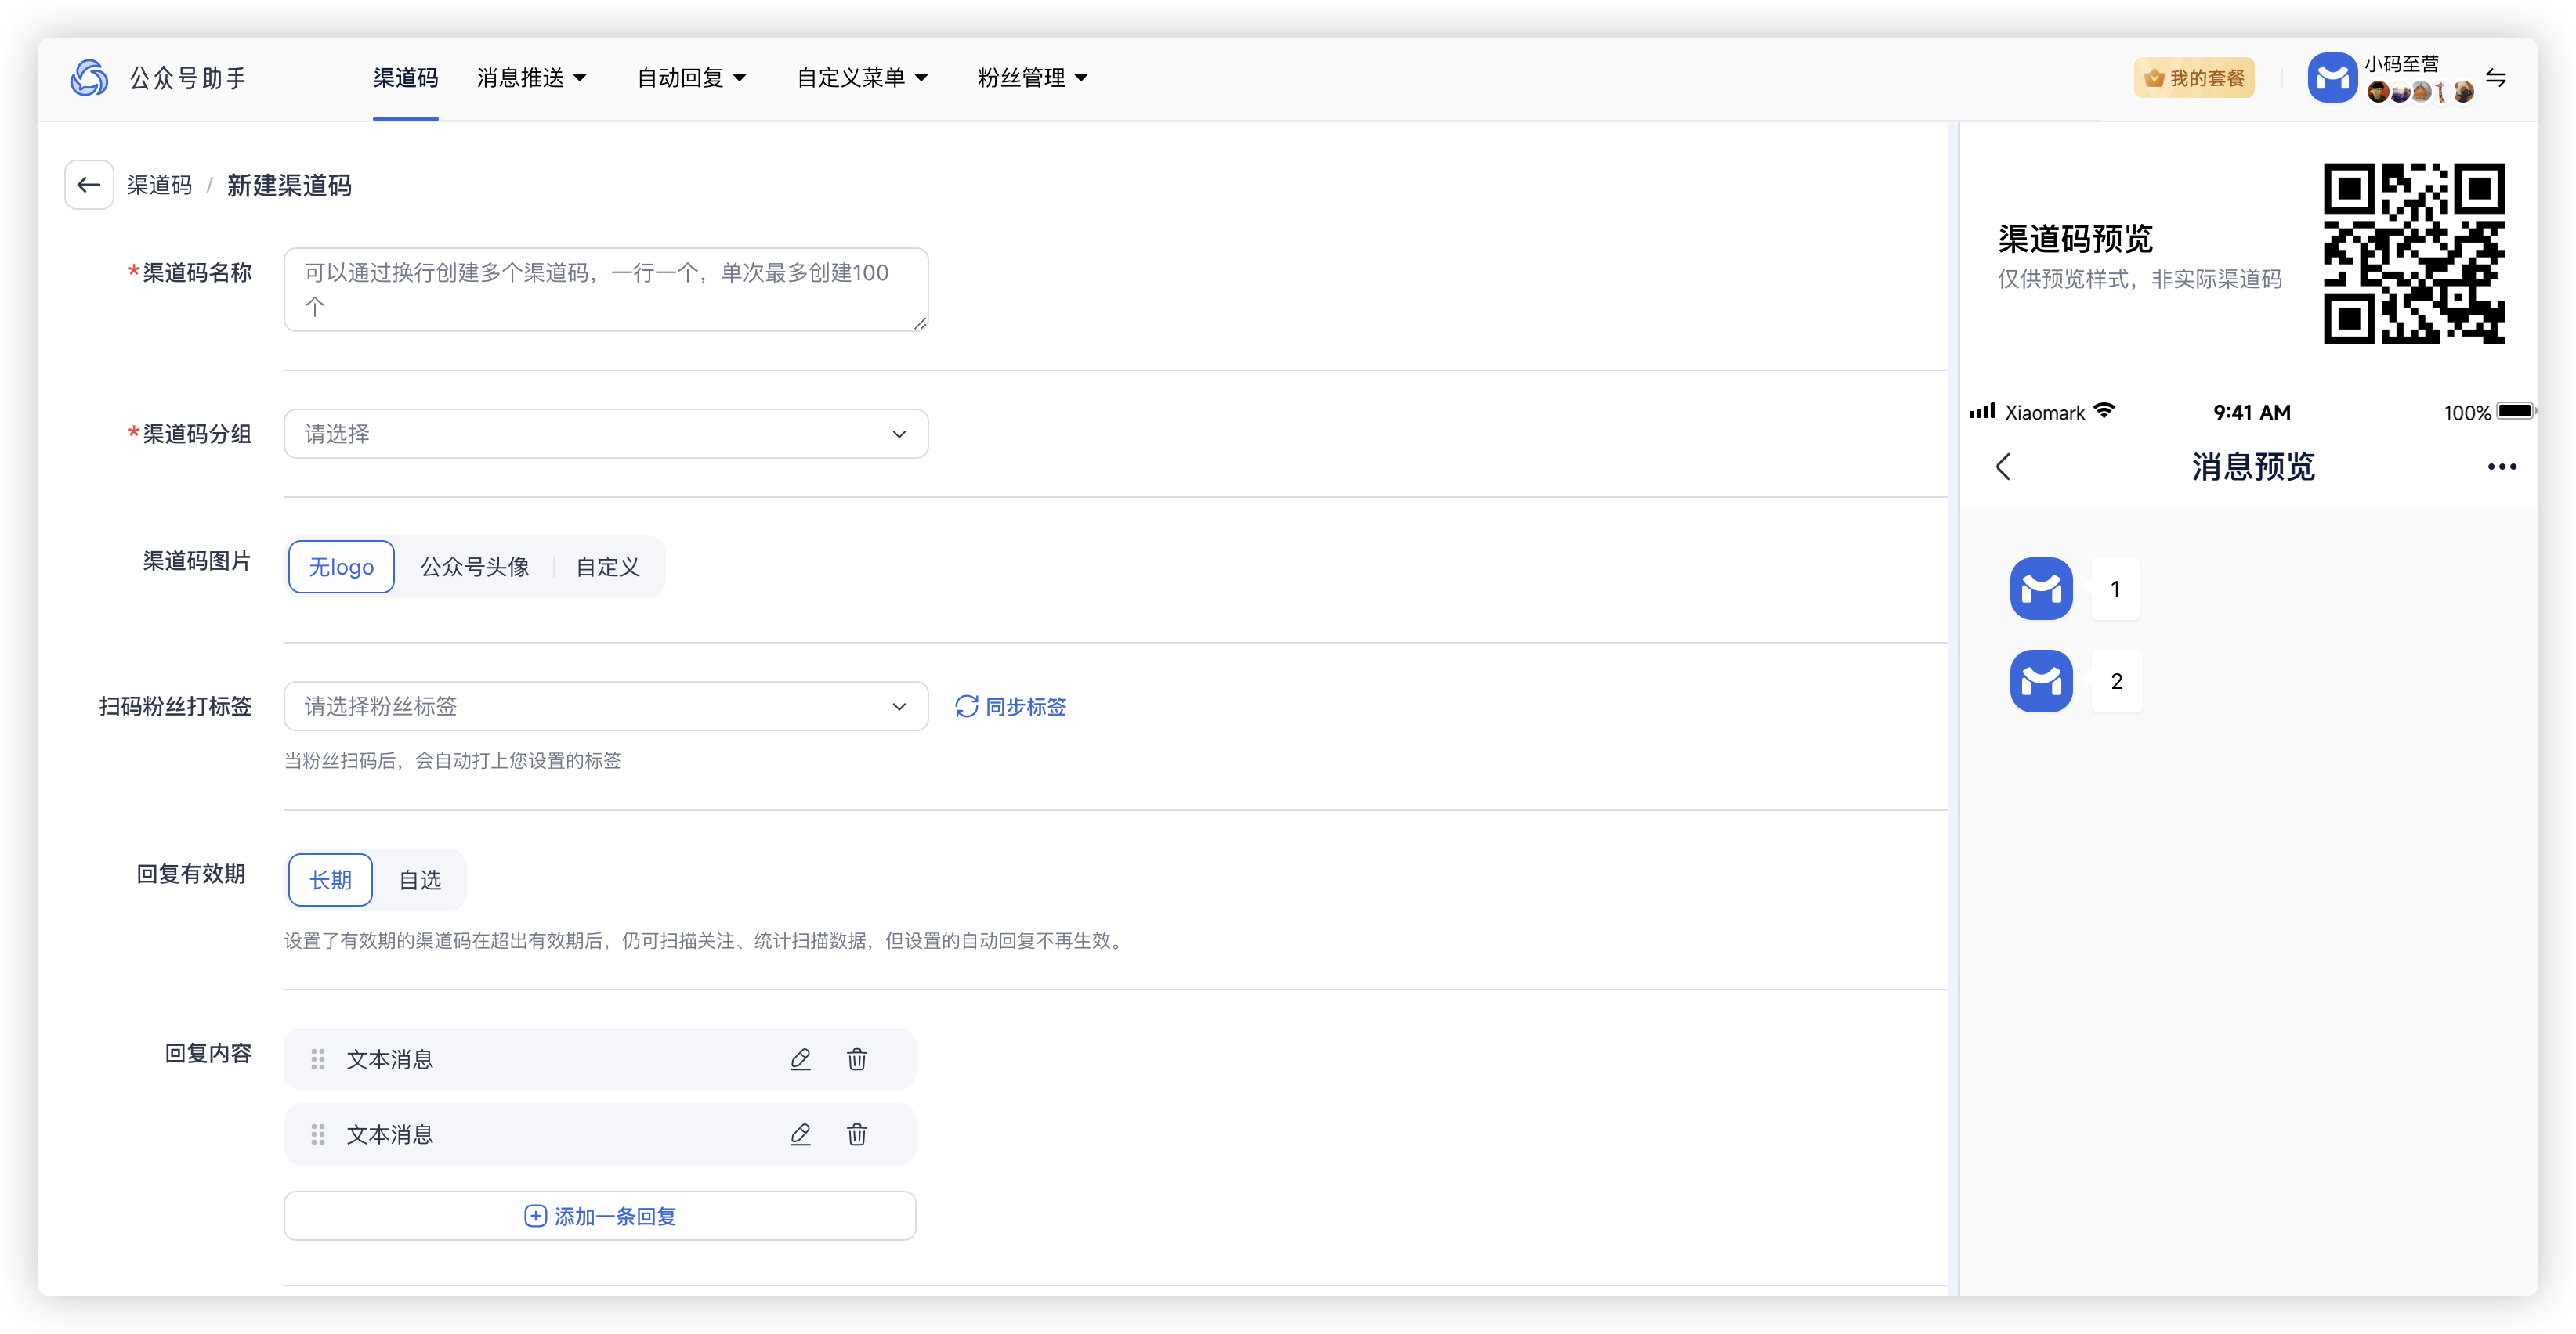Click 添加一条回复 button to add reply
This screenshot has width=2576, height=1334.
604,1215
